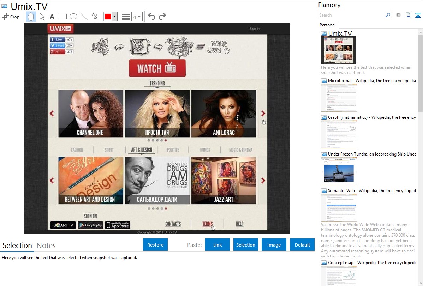Select the Art & Design category tab
The height and width of the screenshot is (286, 423).
tap(142, 150)
